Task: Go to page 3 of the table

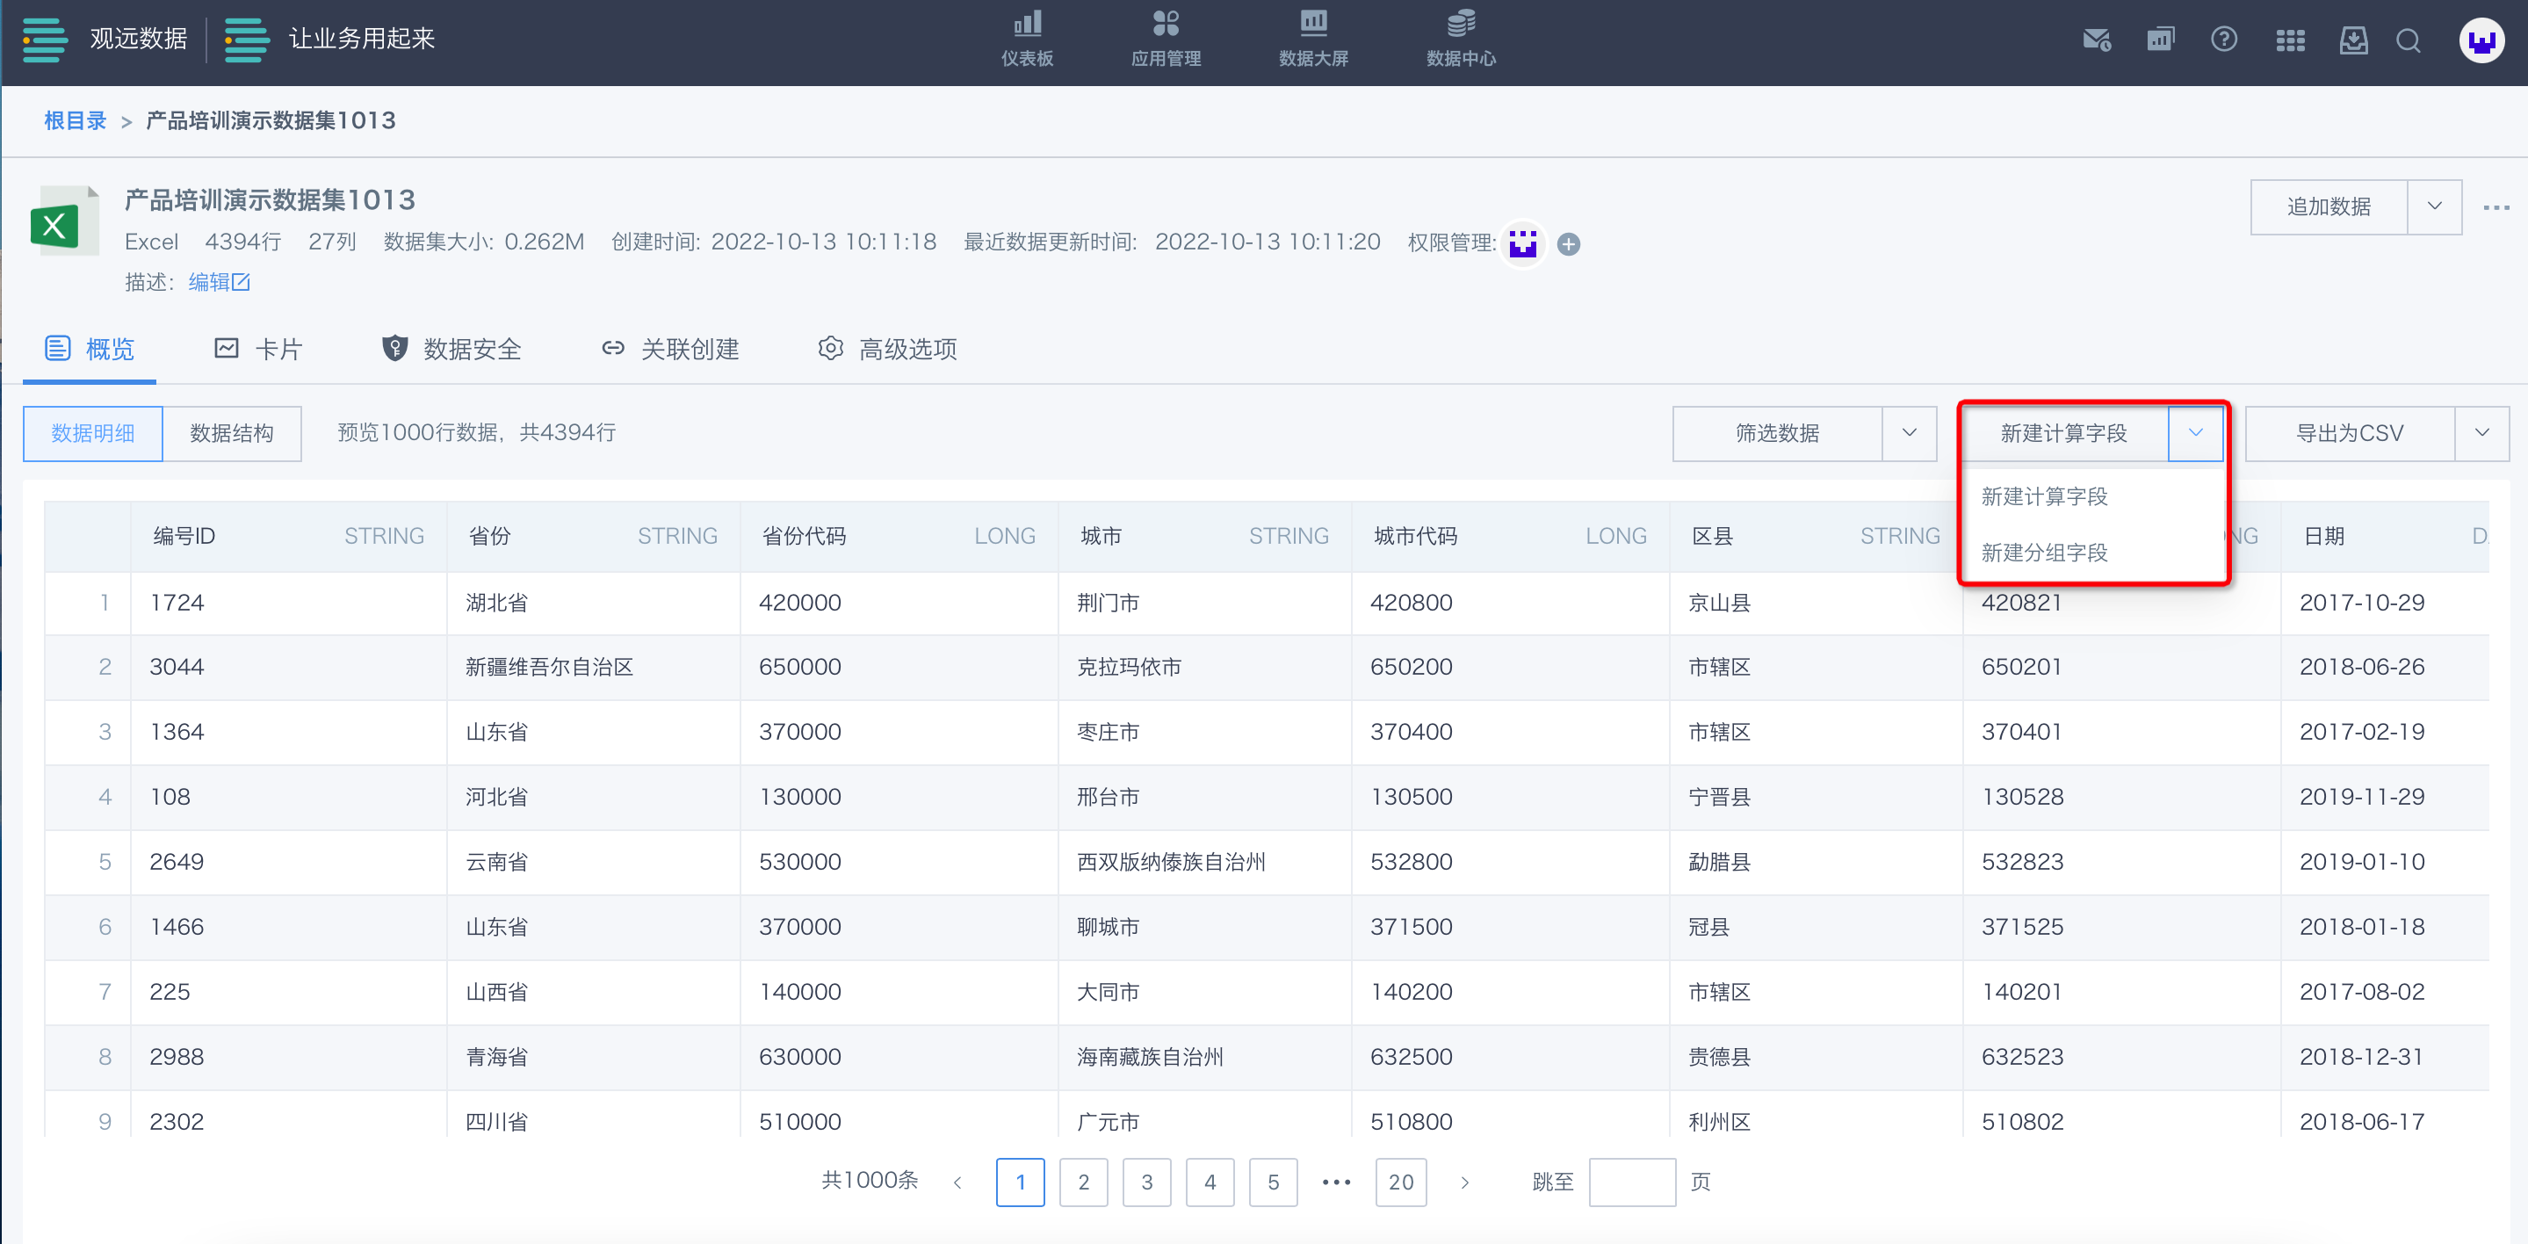Action: (1146, 1183)
